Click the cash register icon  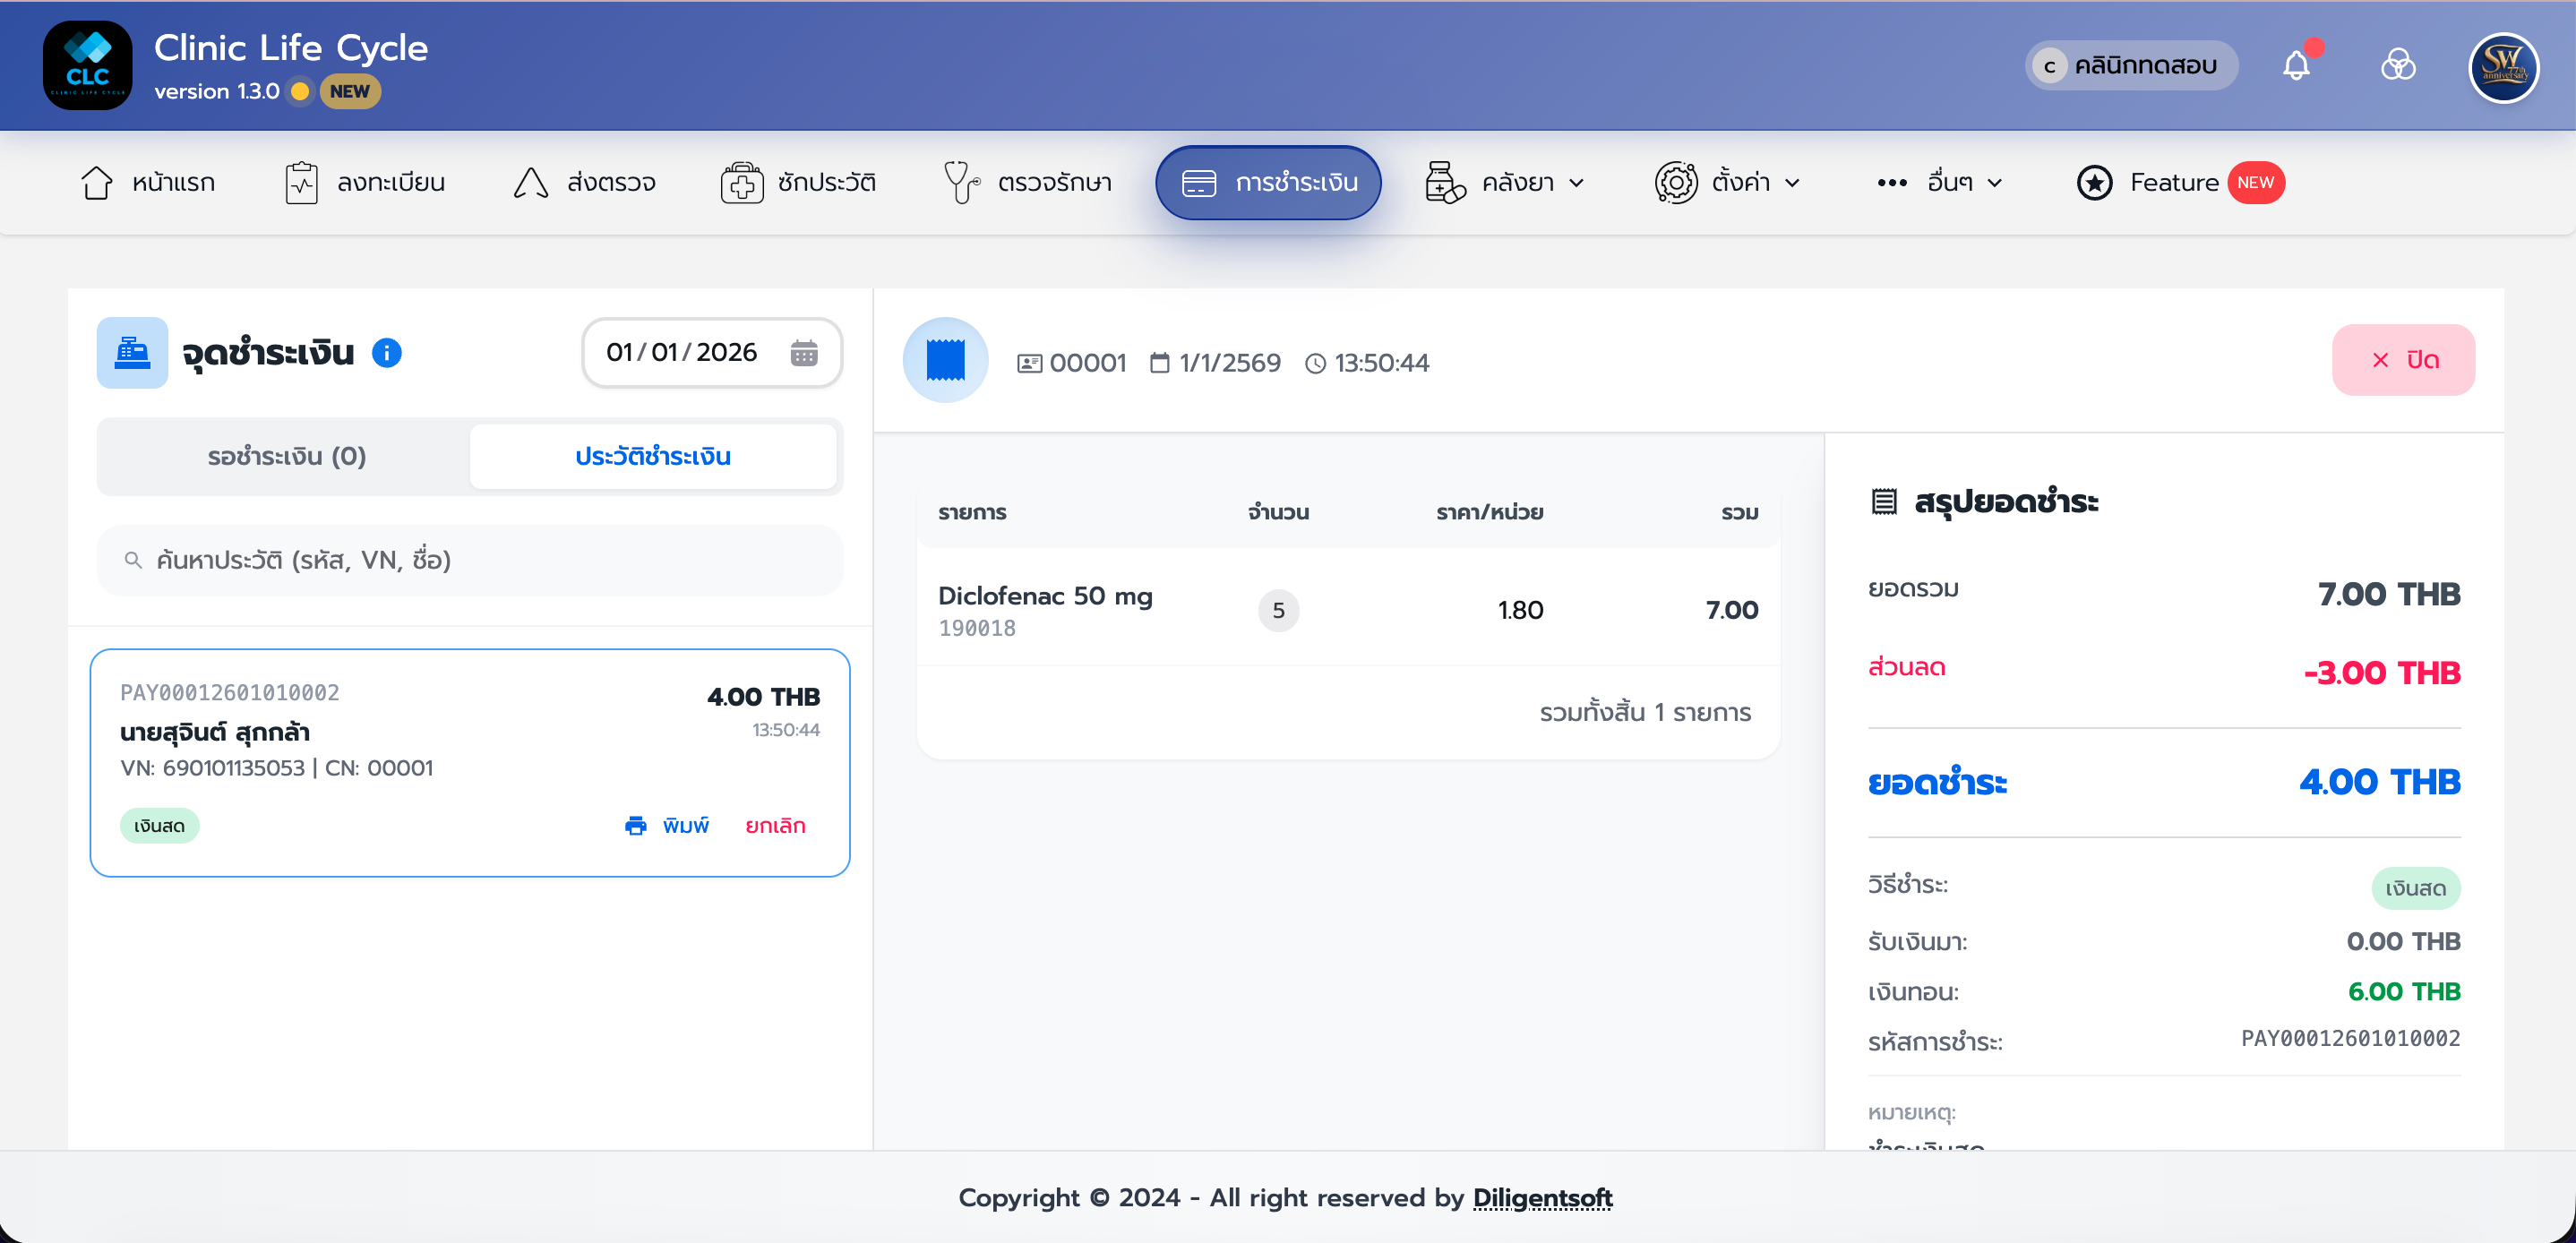click(x=132, y=353)
